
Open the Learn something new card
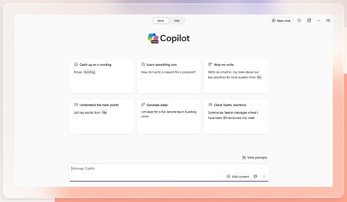169,76
